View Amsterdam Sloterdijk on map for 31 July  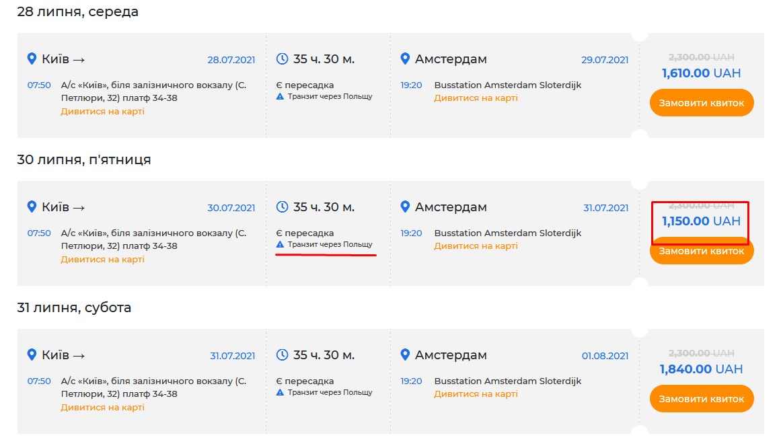click(476, 394)
